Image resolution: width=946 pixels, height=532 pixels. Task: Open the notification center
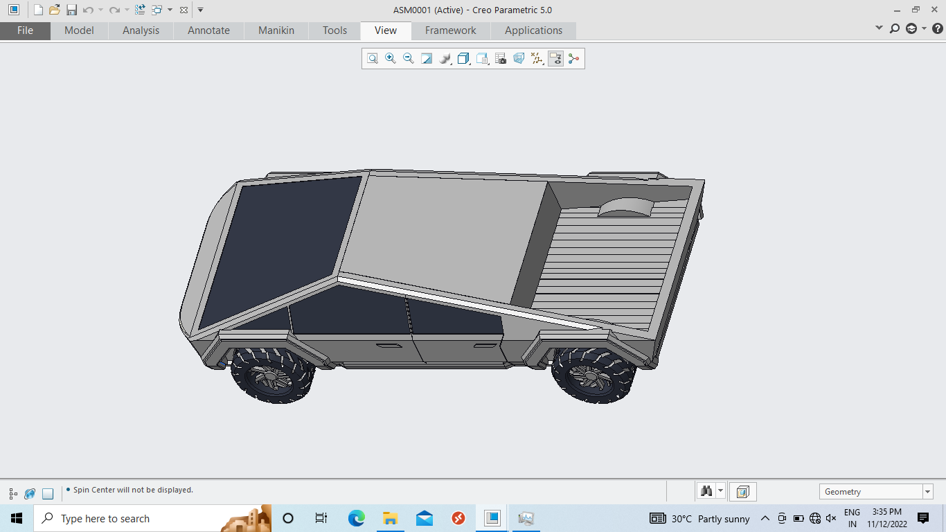coord(922,518)
